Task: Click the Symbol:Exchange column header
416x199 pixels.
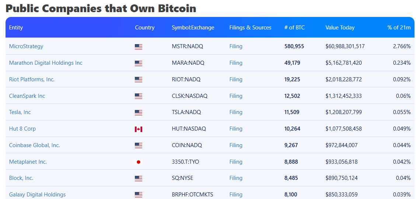Action: pos(193,28)
